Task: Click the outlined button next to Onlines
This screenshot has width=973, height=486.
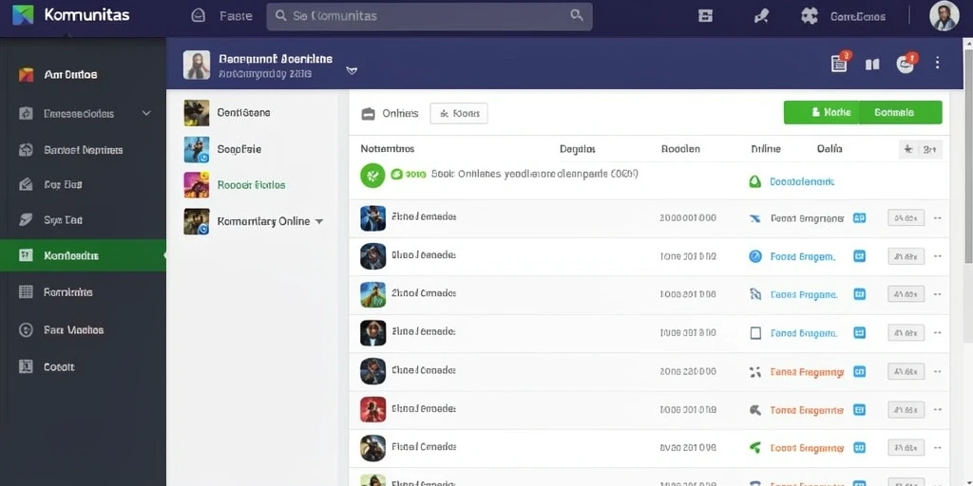Action: (x=459, y=114)
